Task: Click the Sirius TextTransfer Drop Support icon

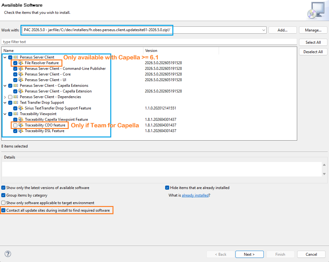Action: tap(21, 108)
